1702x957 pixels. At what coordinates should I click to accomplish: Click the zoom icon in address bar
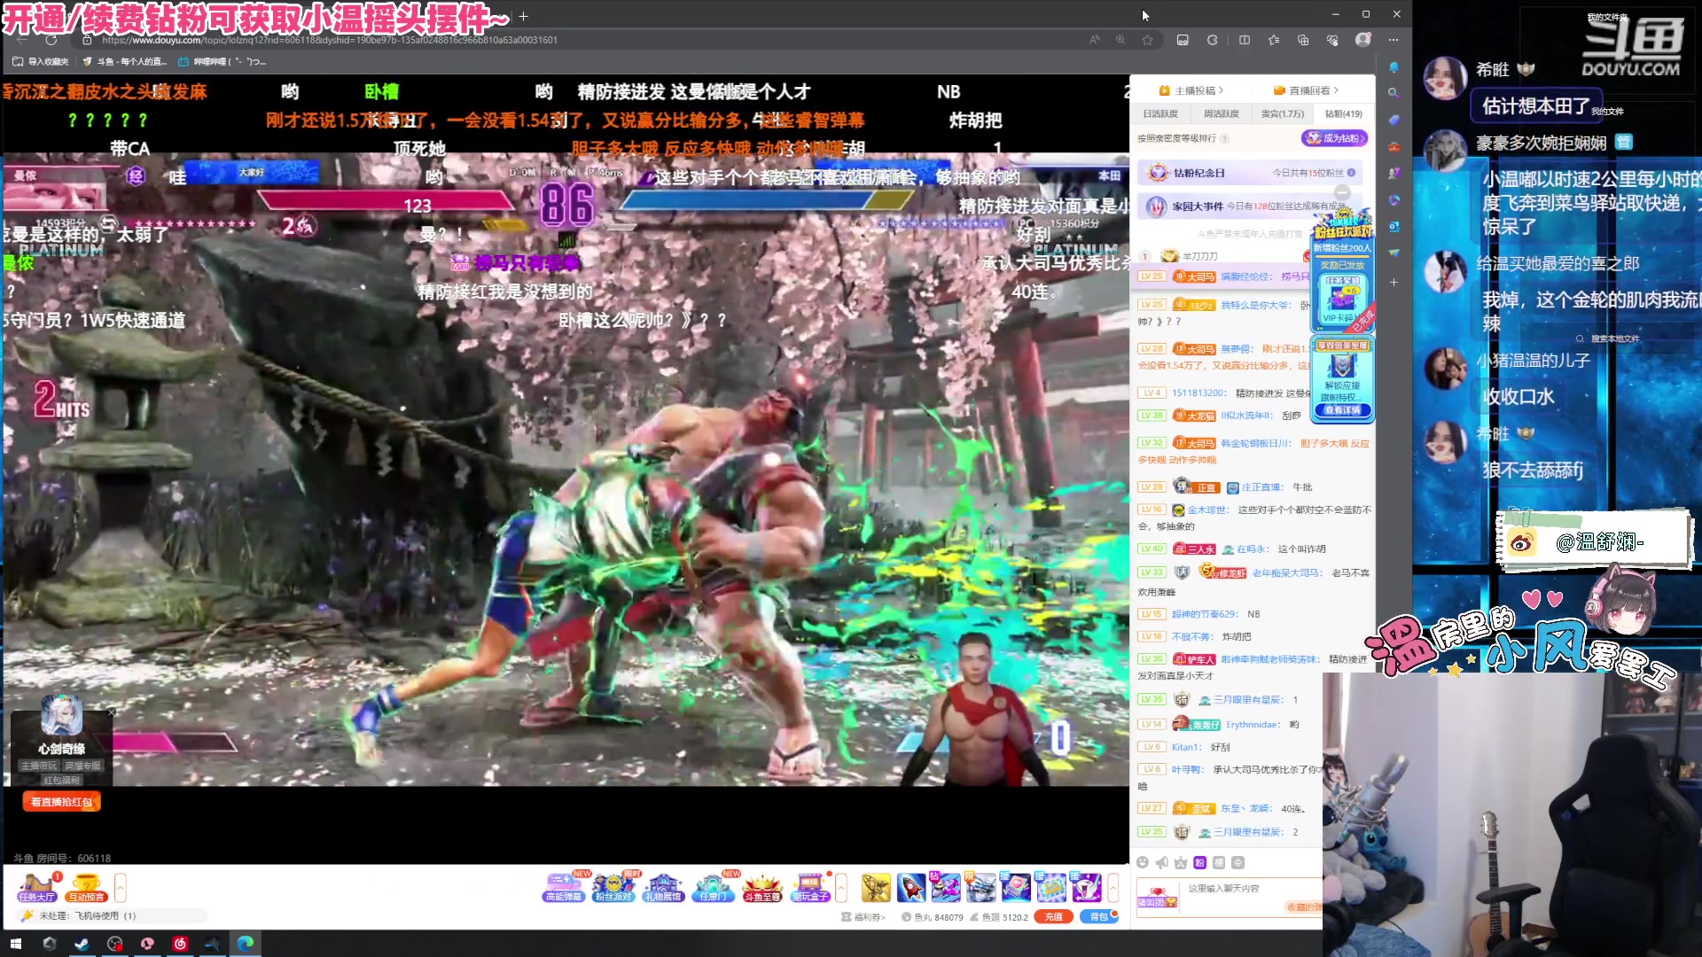pos(1121,40)
